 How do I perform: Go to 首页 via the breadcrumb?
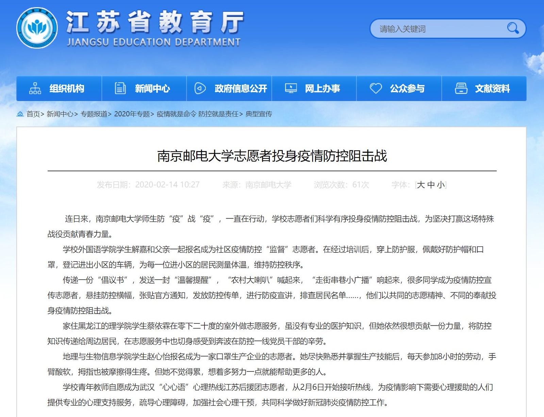[33, 114]
